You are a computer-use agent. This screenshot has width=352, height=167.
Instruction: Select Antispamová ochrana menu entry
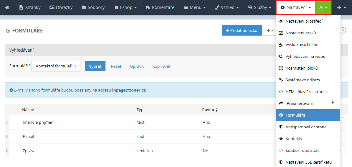[x=306, y=127]
